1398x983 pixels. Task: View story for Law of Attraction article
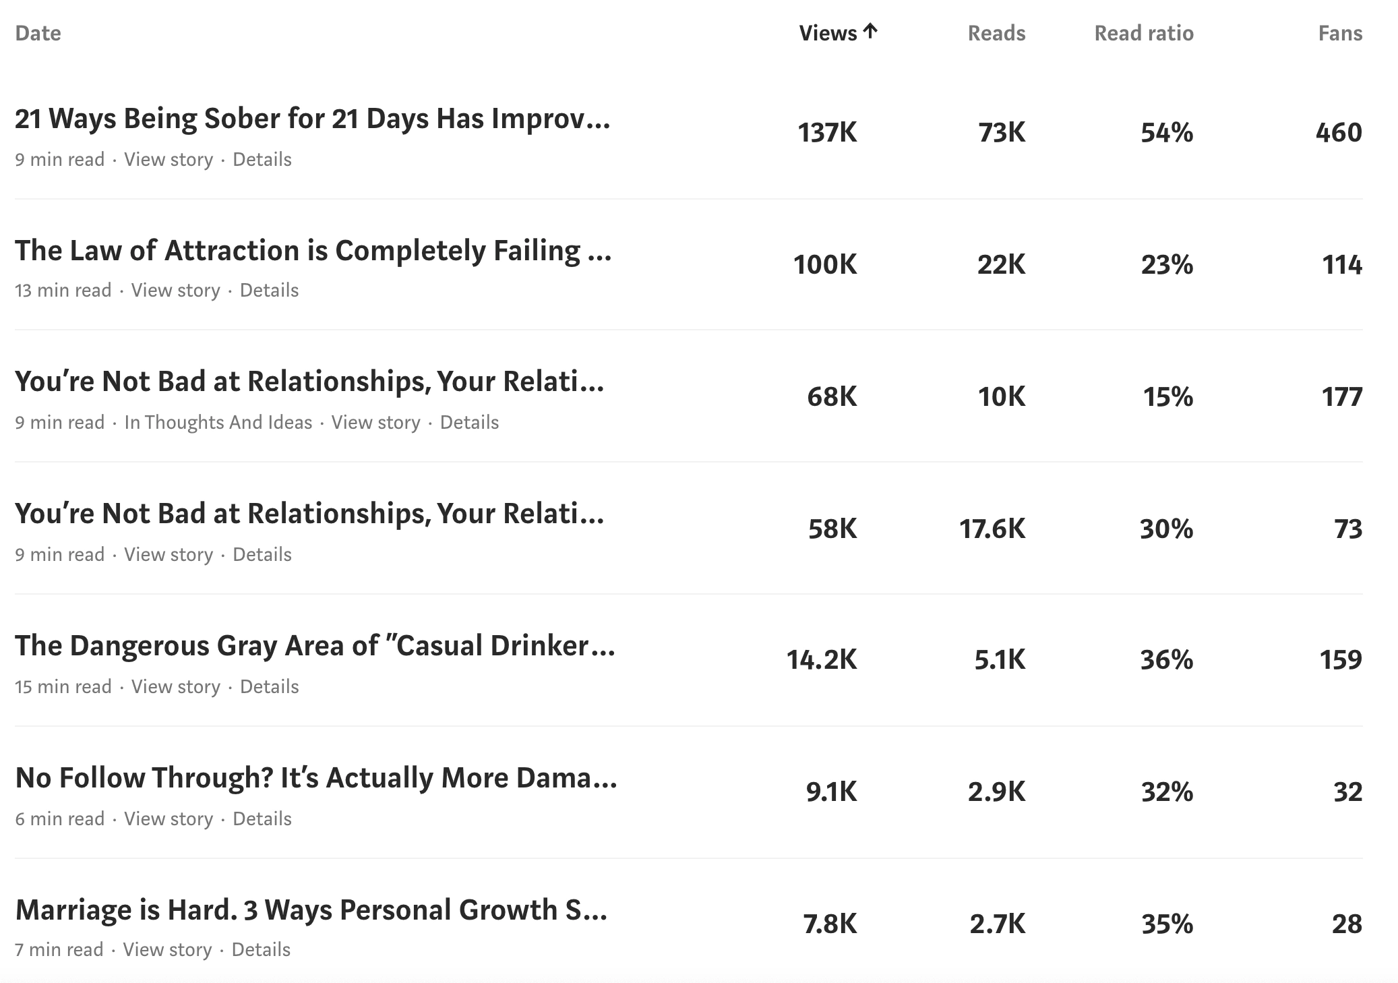176,291
